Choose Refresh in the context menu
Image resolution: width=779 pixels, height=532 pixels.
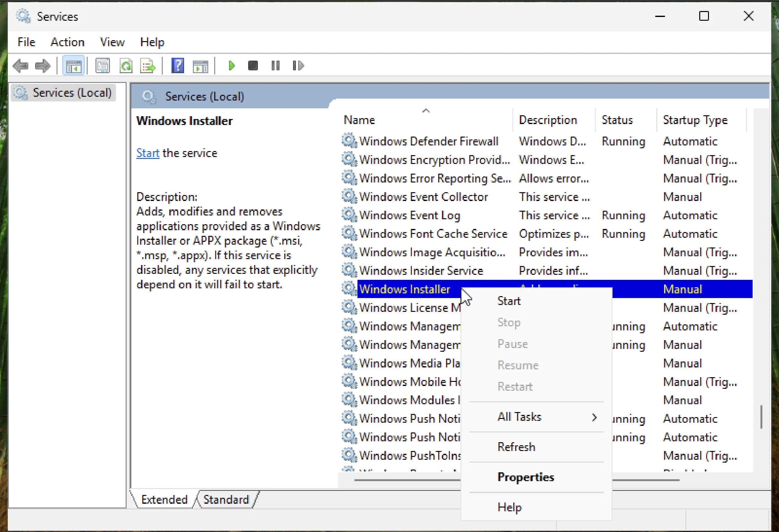[x=536, y=447]
